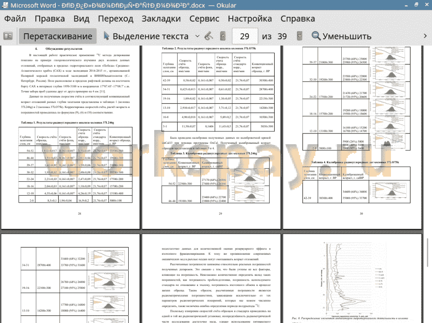
Task: Click the page number 28 in the page footer
Action: coord(79,213)
